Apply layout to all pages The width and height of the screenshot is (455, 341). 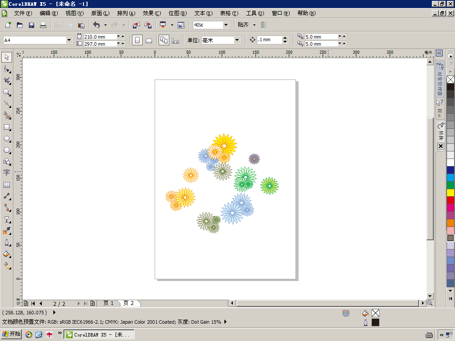click(x=164, y=40)
